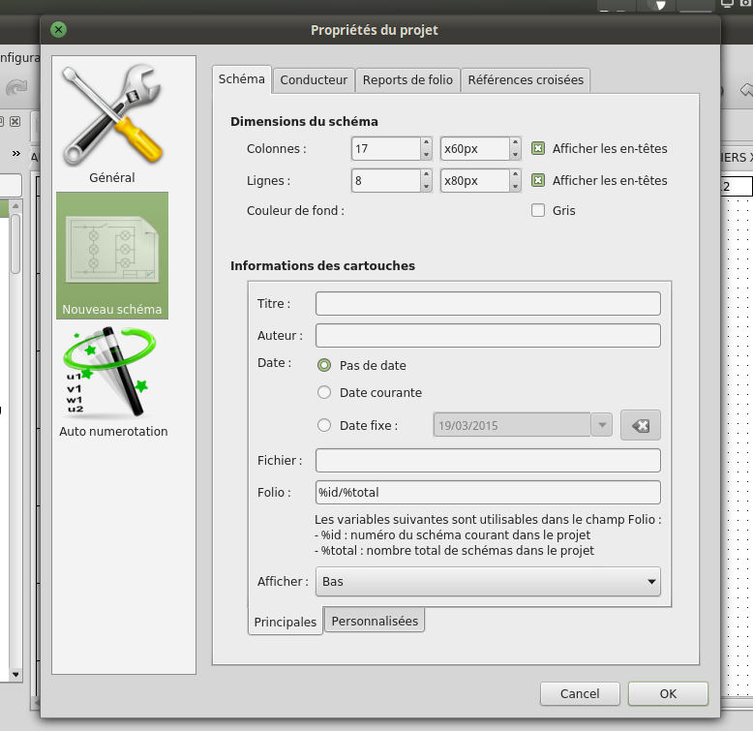Image resolution: width=753 pixels, height=731 pixels.
Task: Switch to the Conducteur tab
Action: coord(314,80)
